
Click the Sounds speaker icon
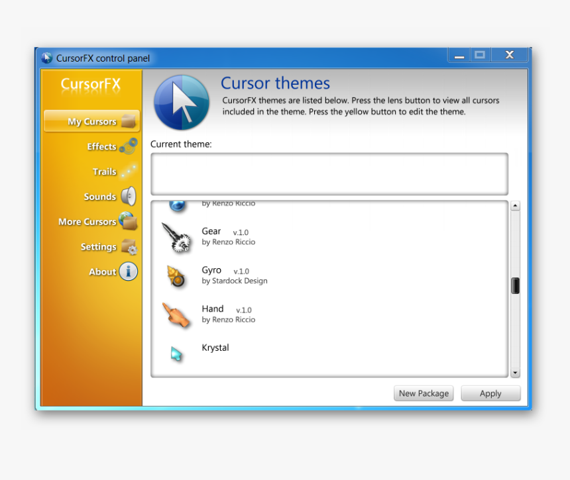point(129,196)
